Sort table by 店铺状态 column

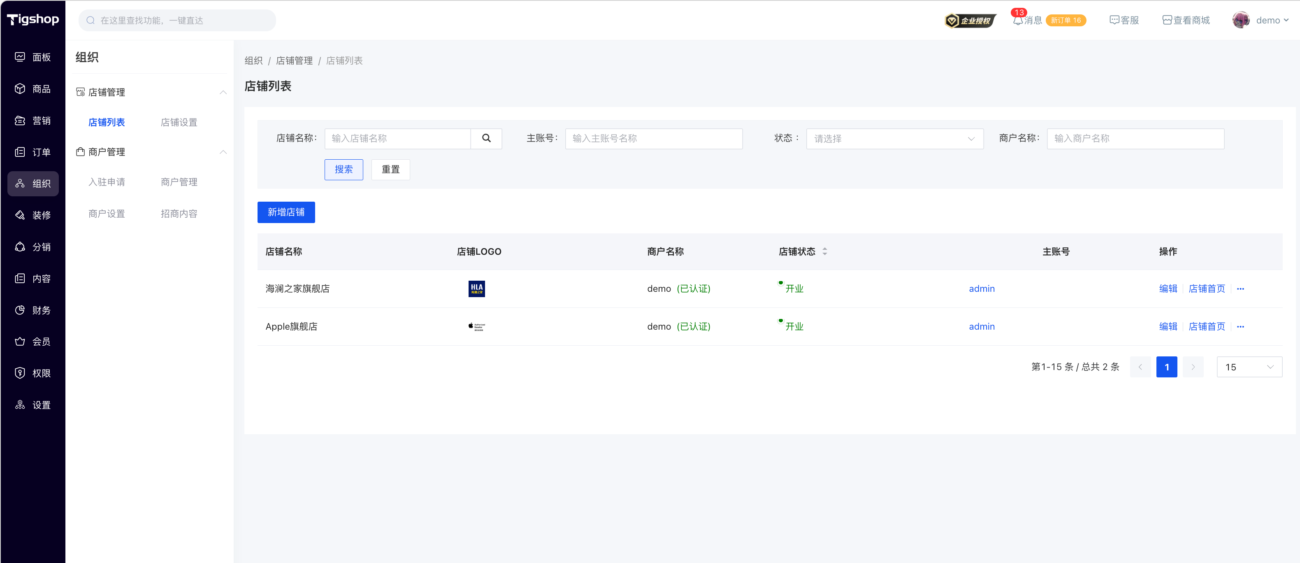pos(824,251)
